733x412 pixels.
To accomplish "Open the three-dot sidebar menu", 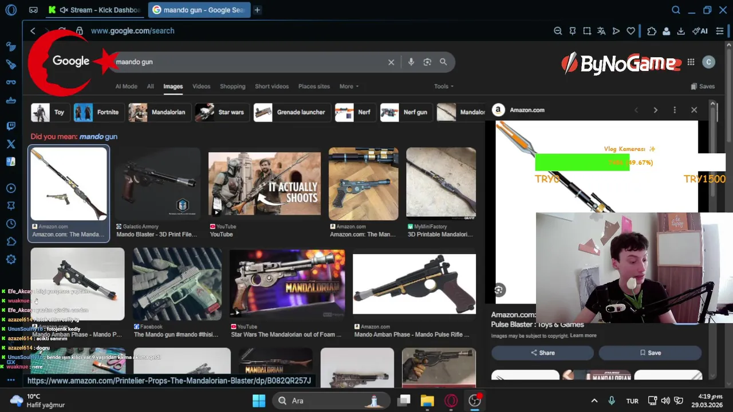I will (x=11, y=380).
